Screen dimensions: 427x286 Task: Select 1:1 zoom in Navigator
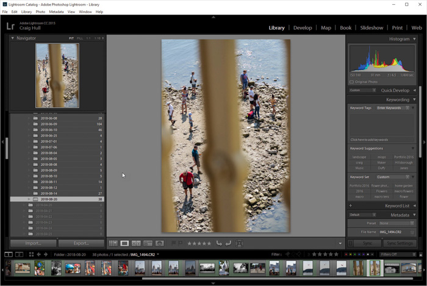(x=88, y=38)
